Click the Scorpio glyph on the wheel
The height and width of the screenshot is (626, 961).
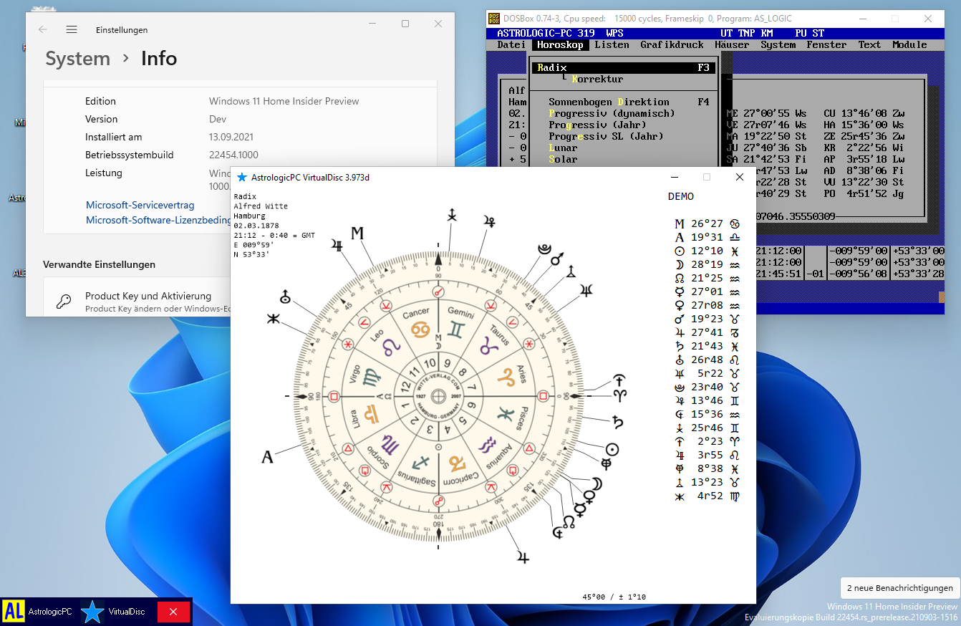click(389, 446)
